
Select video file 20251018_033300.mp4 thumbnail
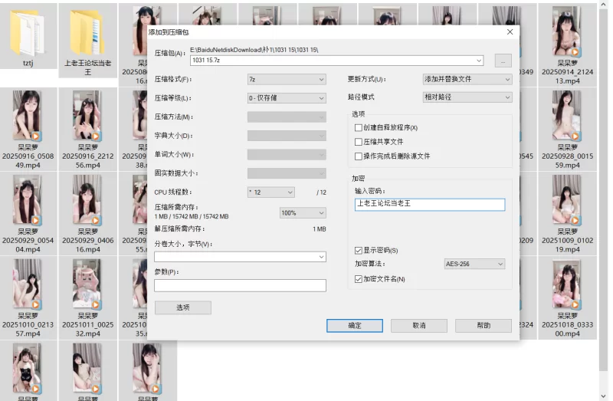566,284
